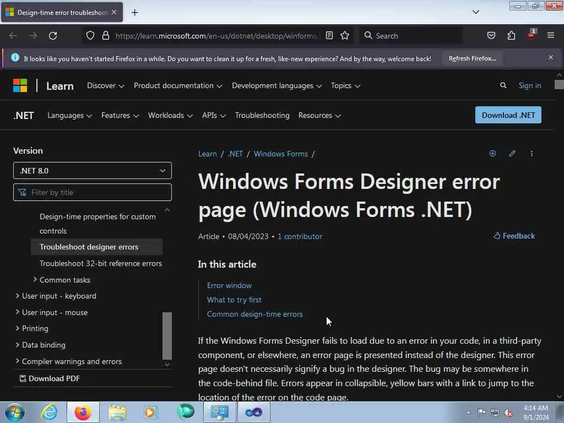Expand the Data binding tree node
The height and width of the screenshot is (423, 564).
coord(17,345)
